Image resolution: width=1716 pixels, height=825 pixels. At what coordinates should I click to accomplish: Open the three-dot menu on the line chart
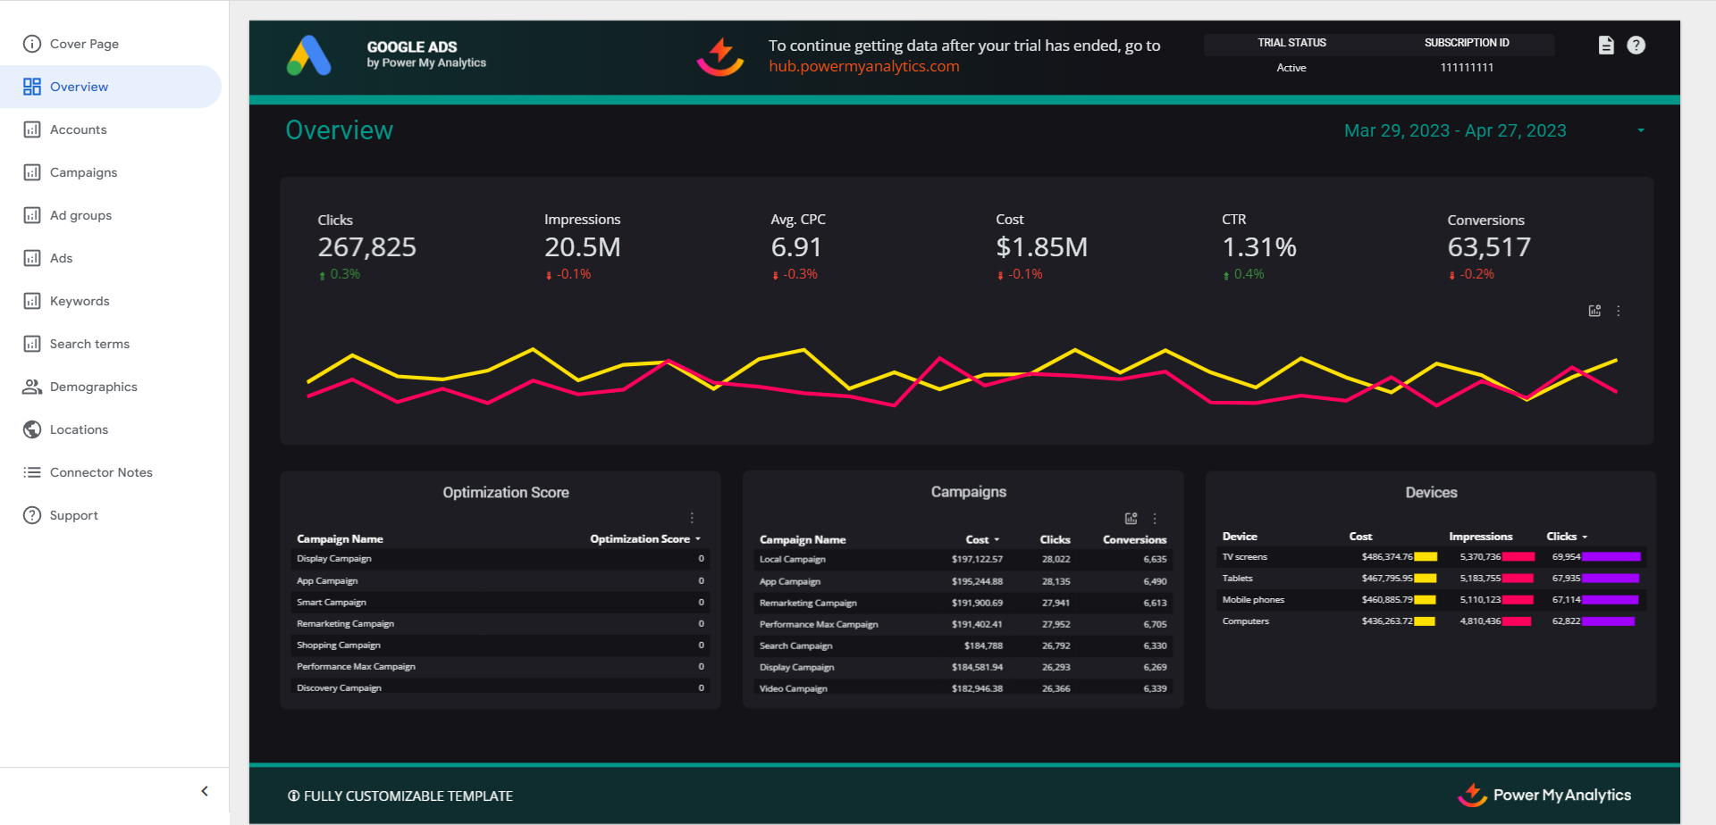pos(1619,311)
